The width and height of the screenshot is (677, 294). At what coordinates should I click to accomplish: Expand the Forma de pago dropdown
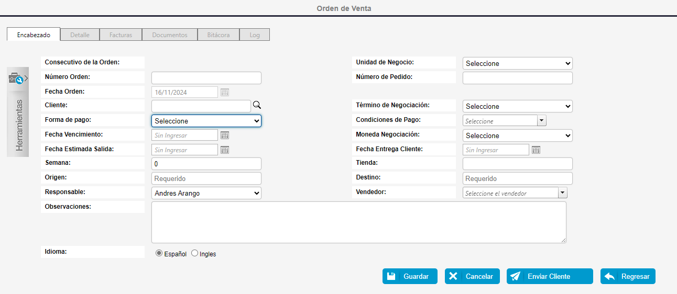coord(206,121)
